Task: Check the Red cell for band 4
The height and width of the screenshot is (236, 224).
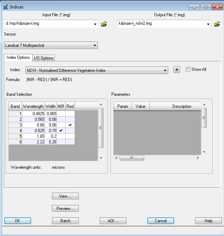Action: point(70,130)
